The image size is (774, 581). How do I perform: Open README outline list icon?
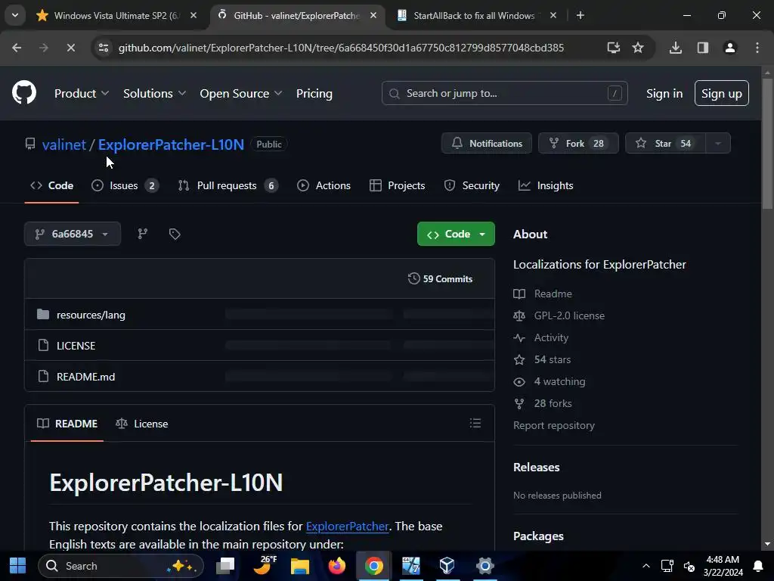click(475, 423)
